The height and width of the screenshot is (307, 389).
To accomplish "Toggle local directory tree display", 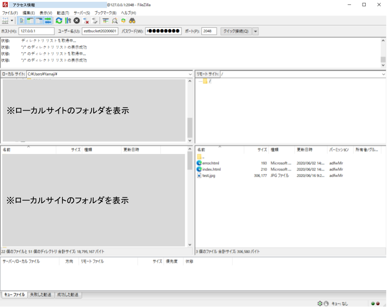I will (x=30, y=21).
